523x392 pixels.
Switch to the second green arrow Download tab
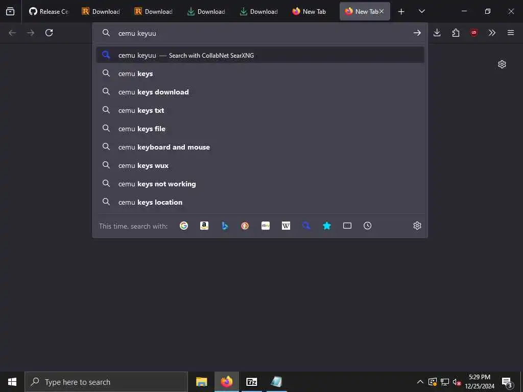click(259, 11)
